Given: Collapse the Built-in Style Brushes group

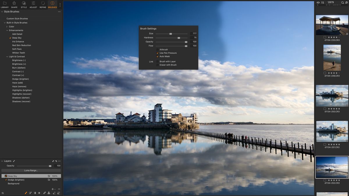Looking at the screenshot, I should coord(4,22).
